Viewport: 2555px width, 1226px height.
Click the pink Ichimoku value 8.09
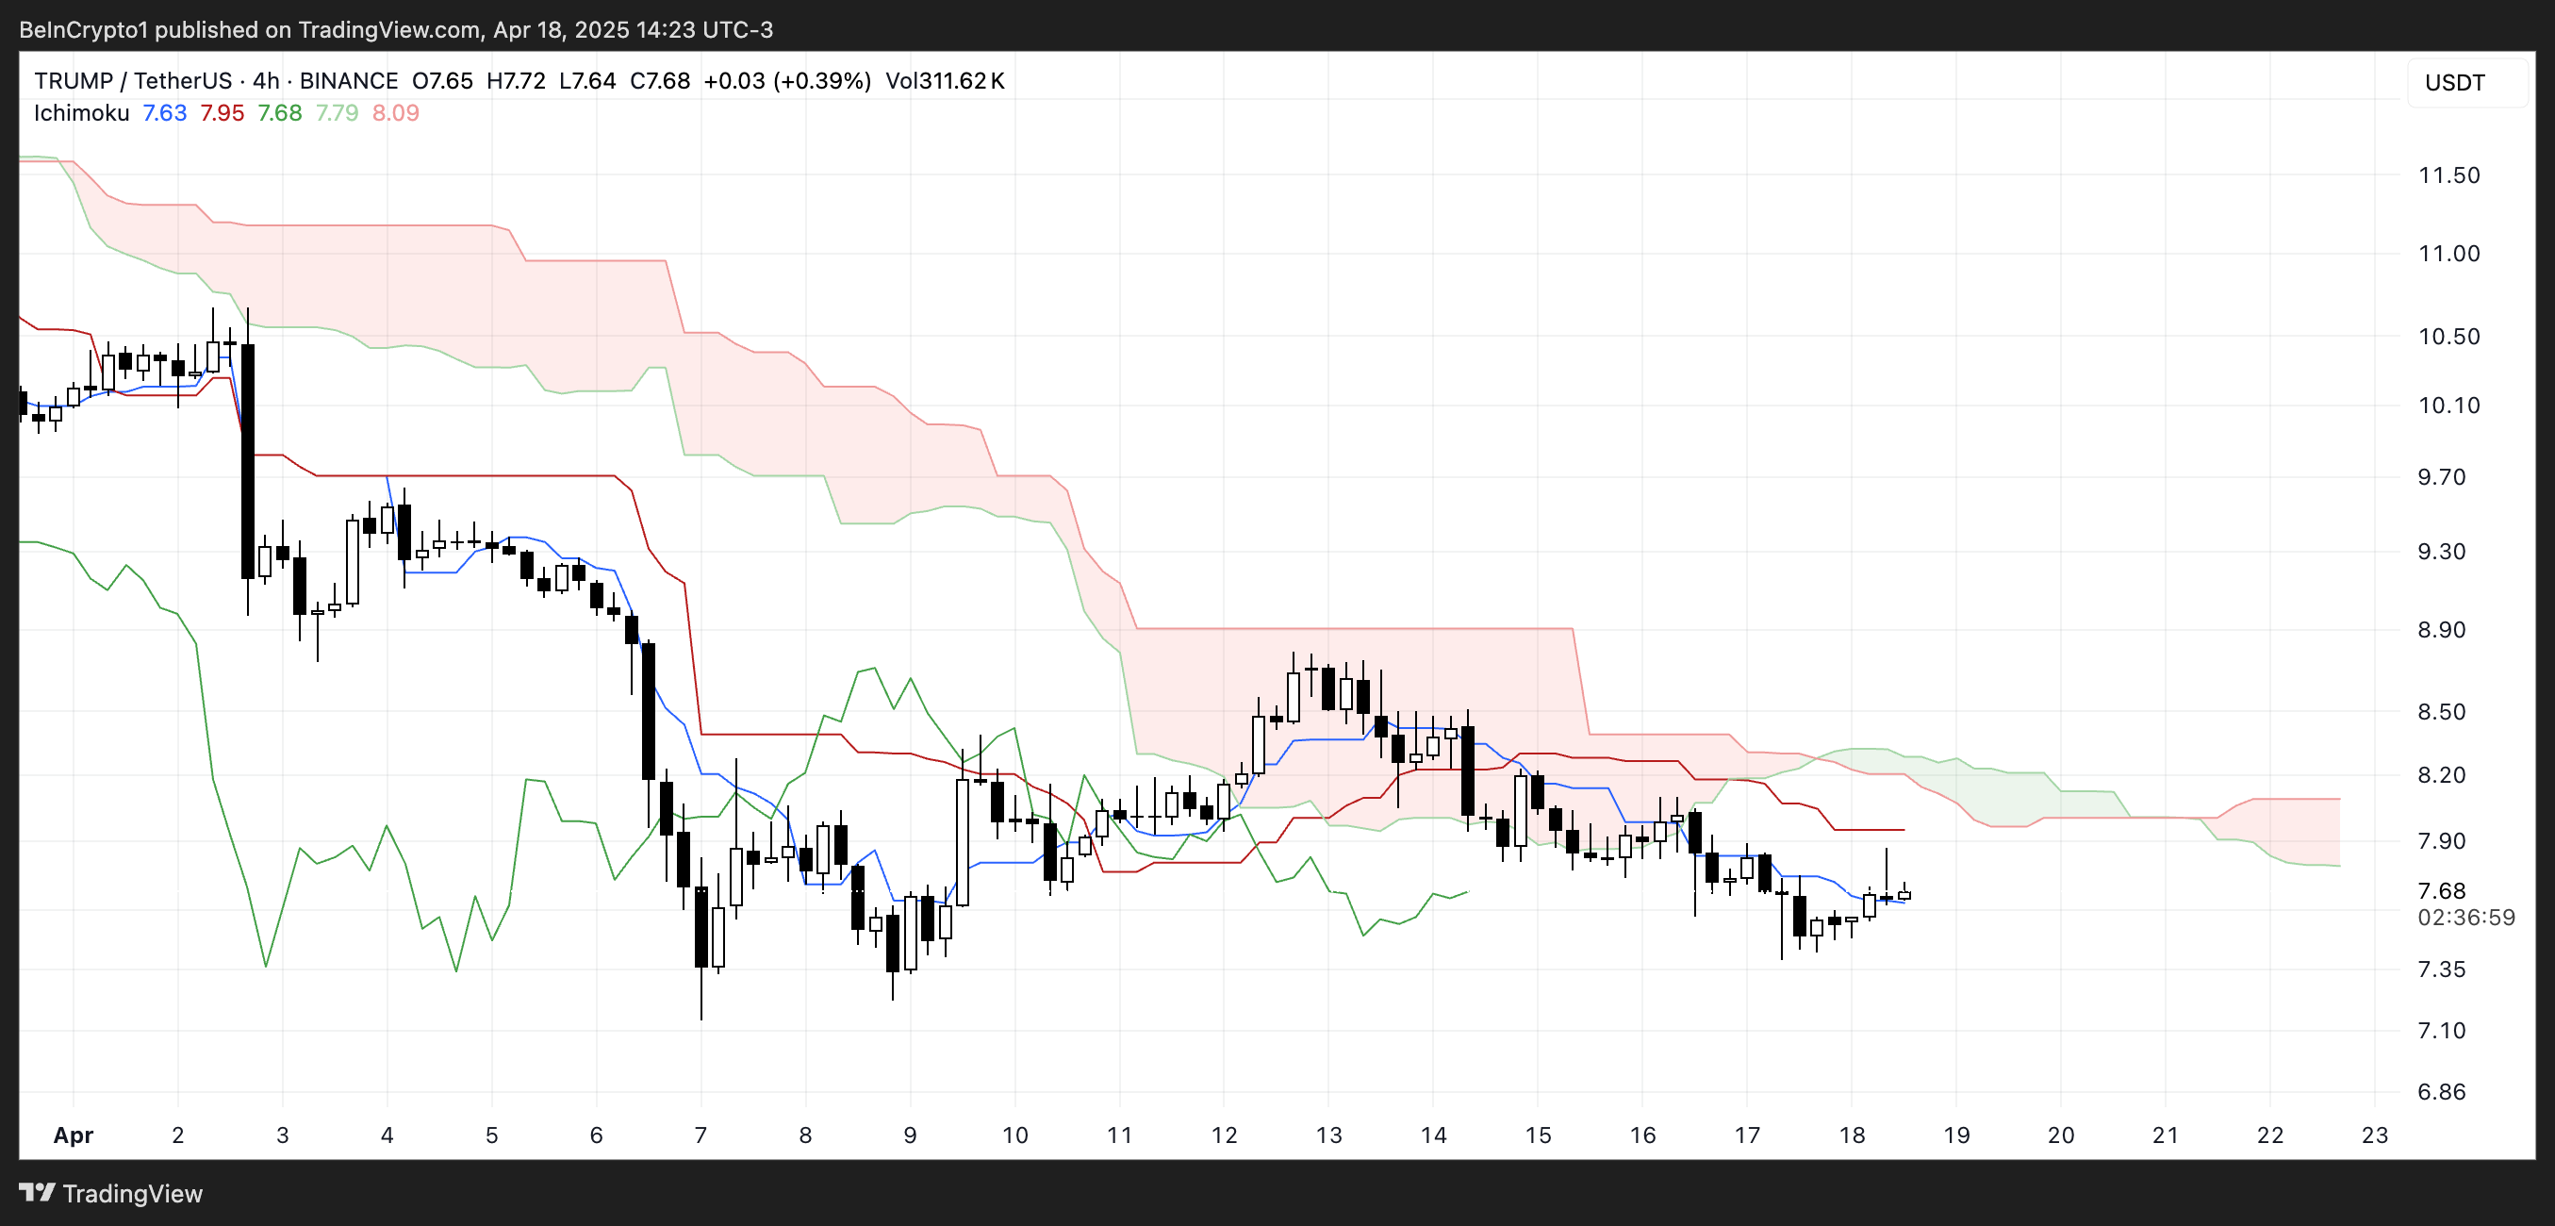(x=395, y=113)
